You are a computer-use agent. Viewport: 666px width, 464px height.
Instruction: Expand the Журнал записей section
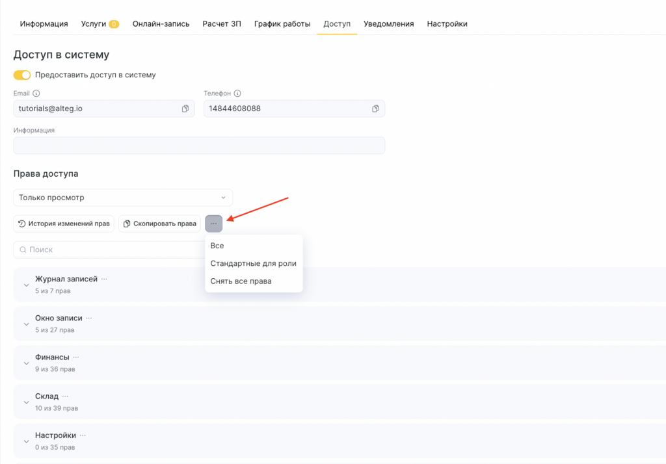coord(26,285)
